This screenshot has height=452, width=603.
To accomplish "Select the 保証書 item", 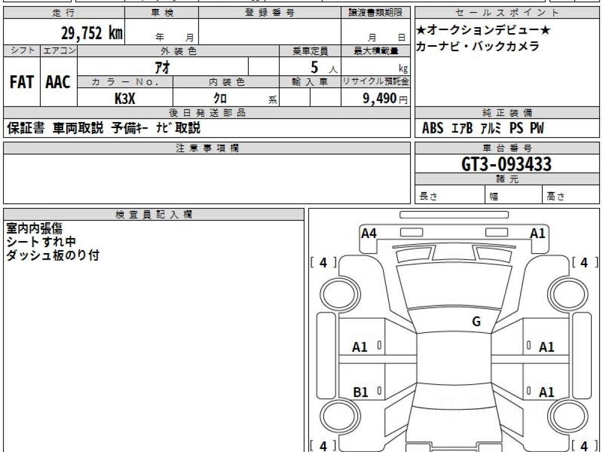I will pos(26,128).
